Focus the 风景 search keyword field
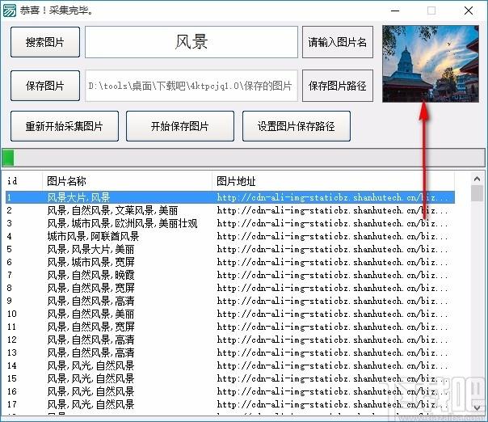488x422 pixels. (191, 42)
